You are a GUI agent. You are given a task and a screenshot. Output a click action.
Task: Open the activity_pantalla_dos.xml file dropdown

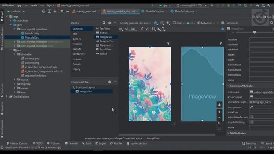[135, 23]
